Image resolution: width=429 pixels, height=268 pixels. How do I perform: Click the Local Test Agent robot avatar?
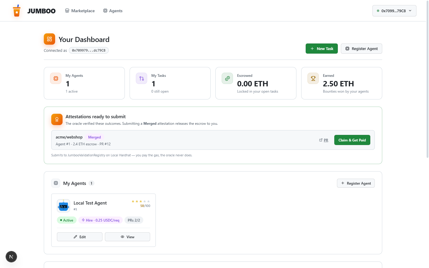(x=63, y=205)
